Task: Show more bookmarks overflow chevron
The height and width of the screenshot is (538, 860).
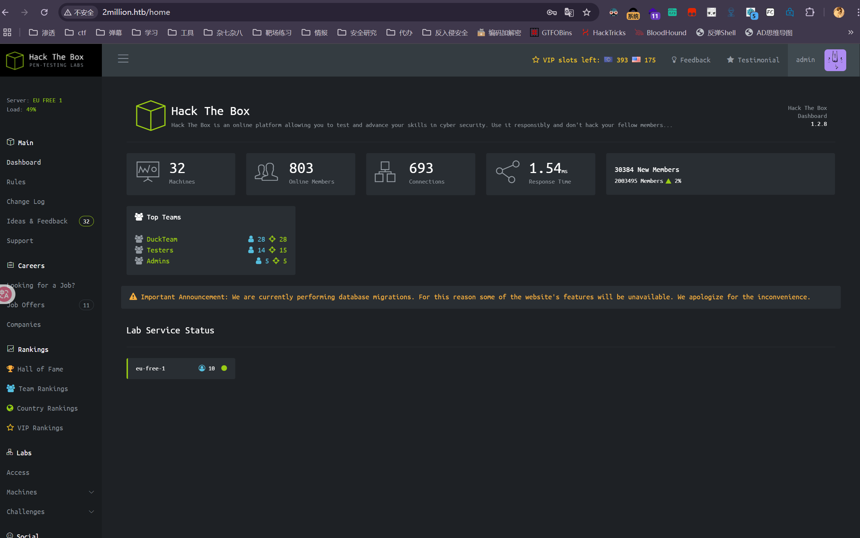Action: [851, 32]
